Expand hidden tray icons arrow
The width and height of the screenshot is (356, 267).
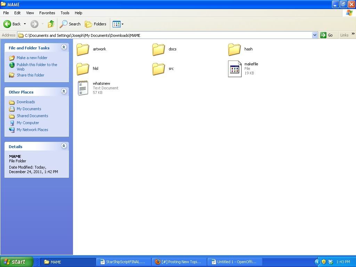tap(317, 262)
